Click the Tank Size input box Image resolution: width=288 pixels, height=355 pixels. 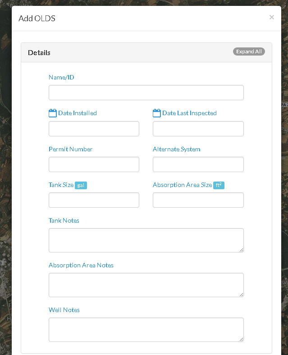(94, 200)
